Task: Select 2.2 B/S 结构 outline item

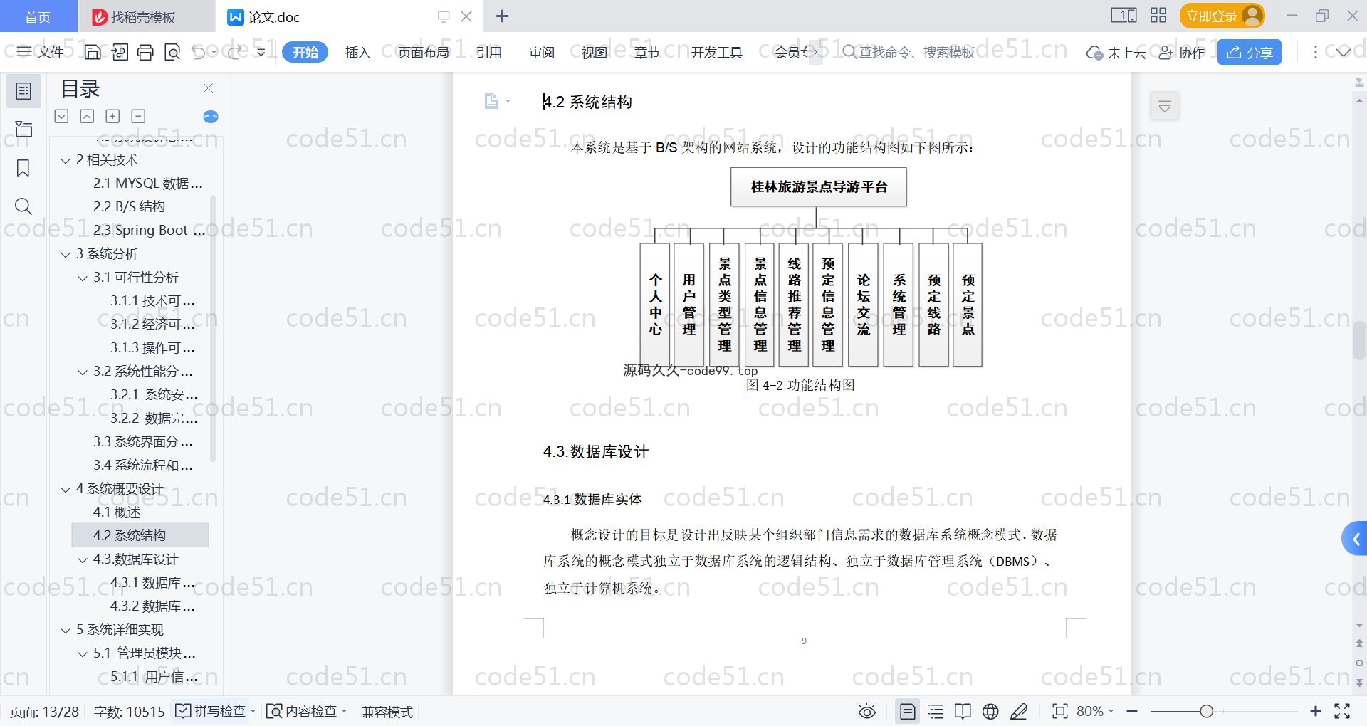Action: pos(130,206)
